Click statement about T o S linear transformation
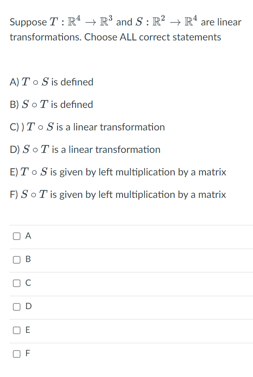Image resolution: width=253 pixels, height=377 pixels. (87, 127)
